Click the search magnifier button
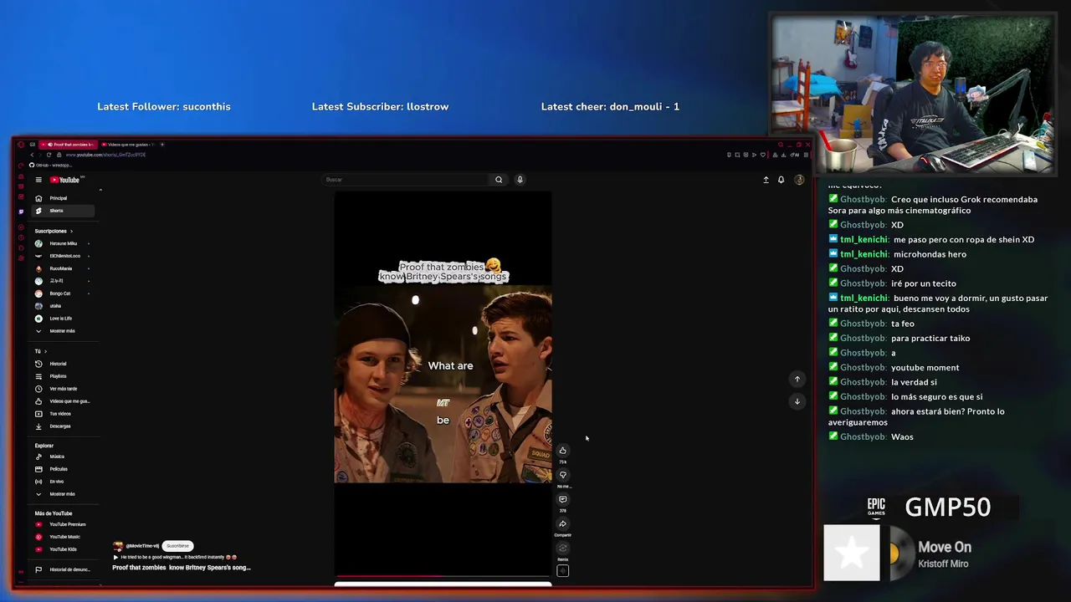Image resolution: width=1071 pixels, height=602 pixels. 499,180
